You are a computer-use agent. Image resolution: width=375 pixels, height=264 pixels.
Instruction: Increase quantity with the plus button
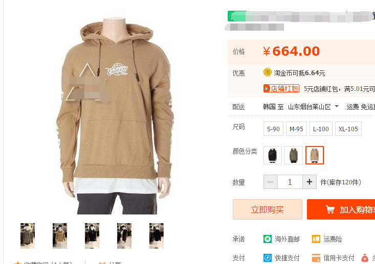coord(310,182)
